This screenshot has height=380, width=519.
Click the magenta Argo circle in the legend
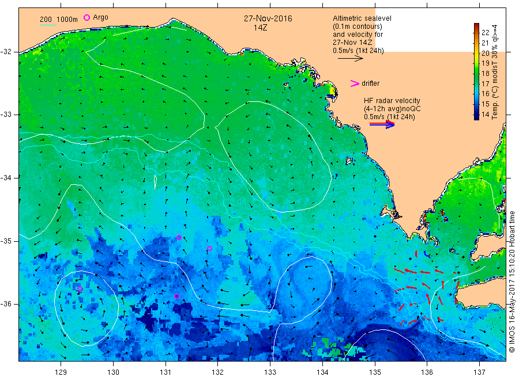[x=86, y=17]
